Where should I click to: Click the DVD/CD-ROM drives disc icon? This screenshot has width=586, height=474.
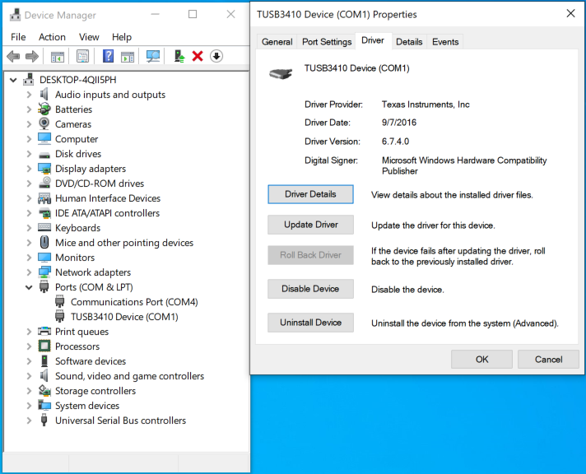(44, 184)
